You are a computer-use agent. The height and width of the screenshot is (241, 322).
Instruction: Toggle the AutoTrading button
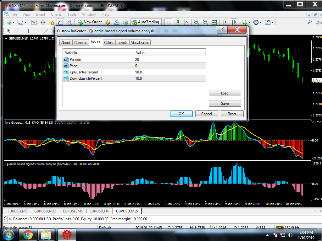(146, 22)
